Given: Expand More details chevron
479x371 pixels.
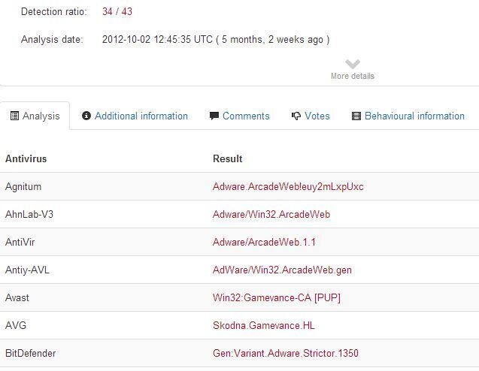Looking at the screenshot, I should pyautogui.click(x=353, y=65).
